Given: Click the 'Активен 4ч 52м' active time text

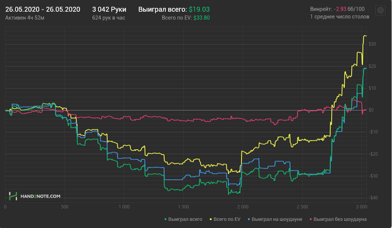Looking at the screenshot, I should [x=25, y=18].
